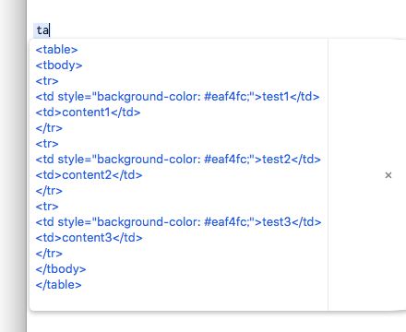Click the td line containing test3

click(178, 222)
